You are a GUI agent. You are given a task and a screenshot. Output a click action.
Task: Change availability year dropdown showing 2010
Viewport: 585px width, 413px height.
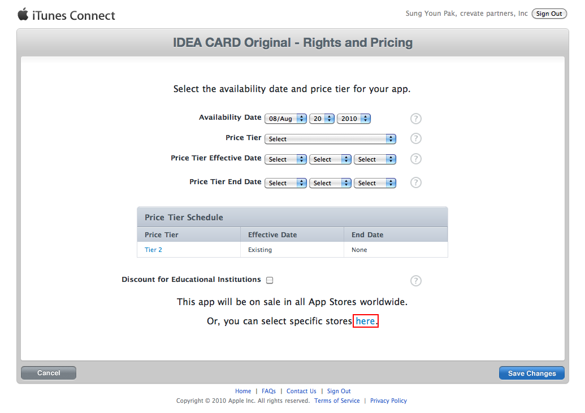click(x=354, y=119)
